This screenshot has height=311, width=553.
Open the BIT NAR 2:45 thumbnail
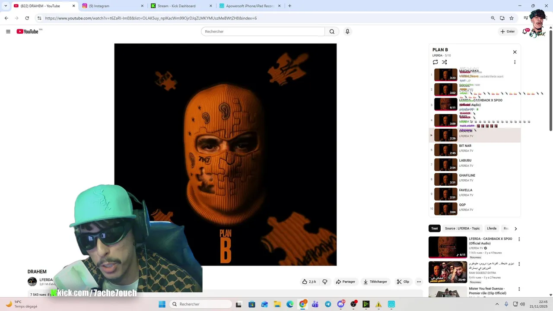pos(445,150)
